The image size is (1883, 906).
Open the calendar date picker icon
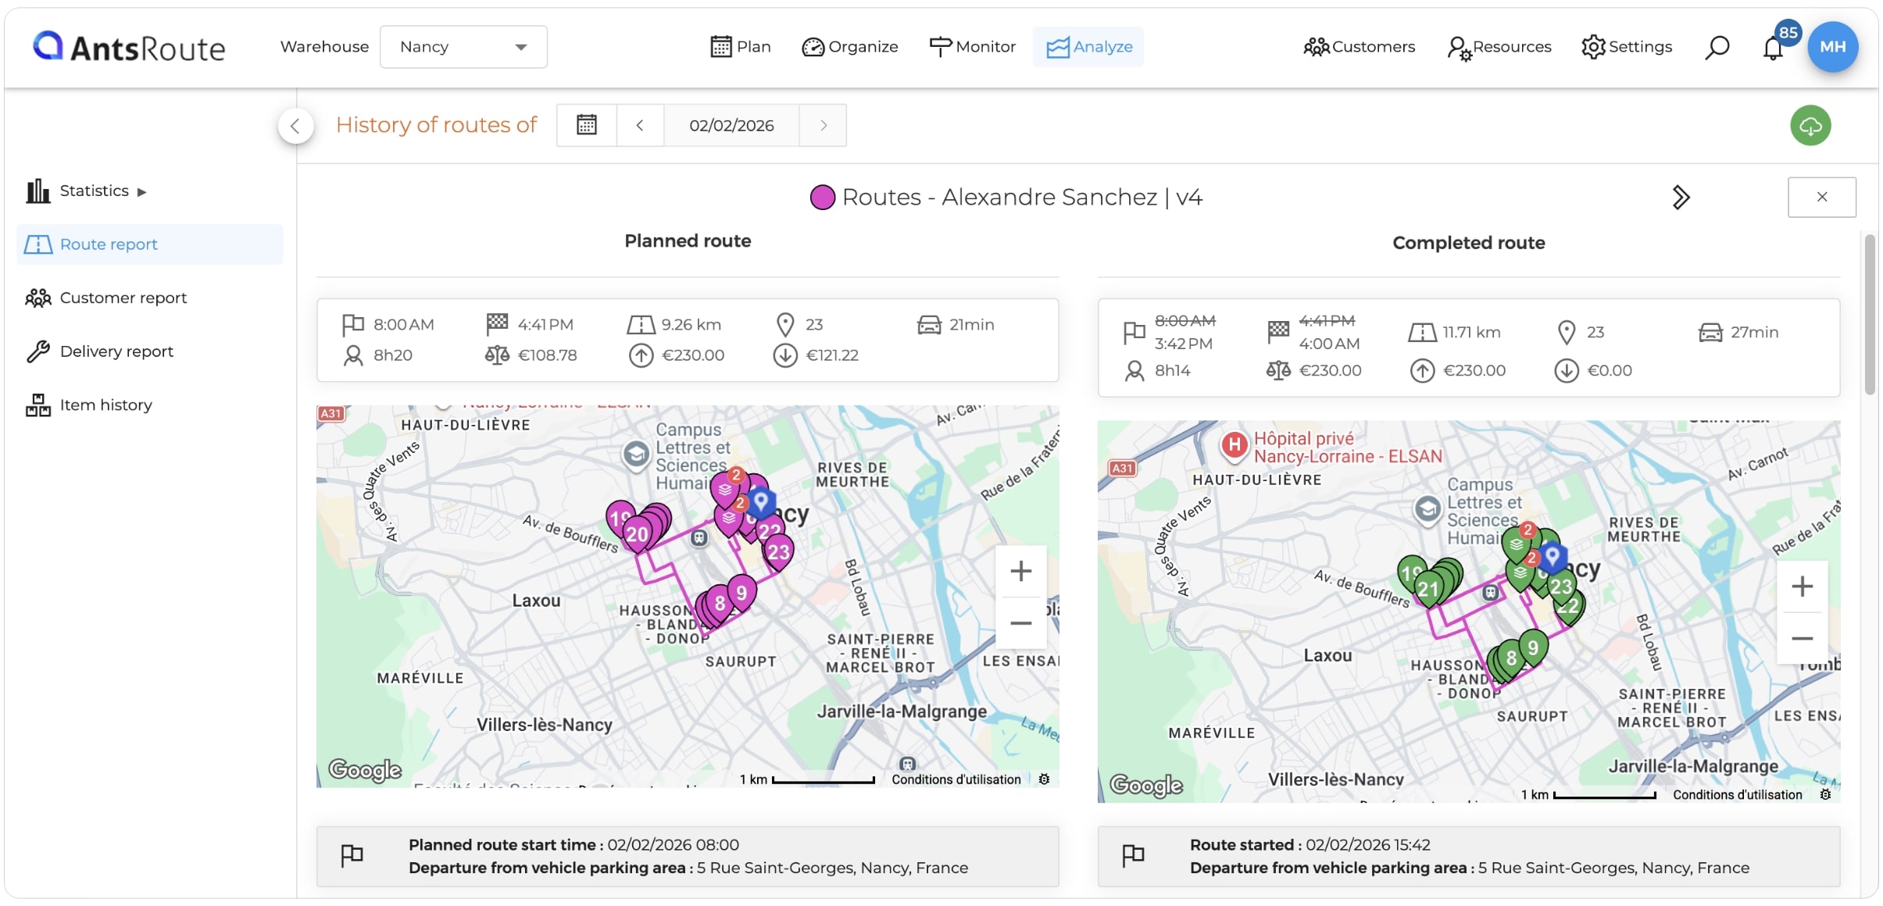(x=587, y=125)
